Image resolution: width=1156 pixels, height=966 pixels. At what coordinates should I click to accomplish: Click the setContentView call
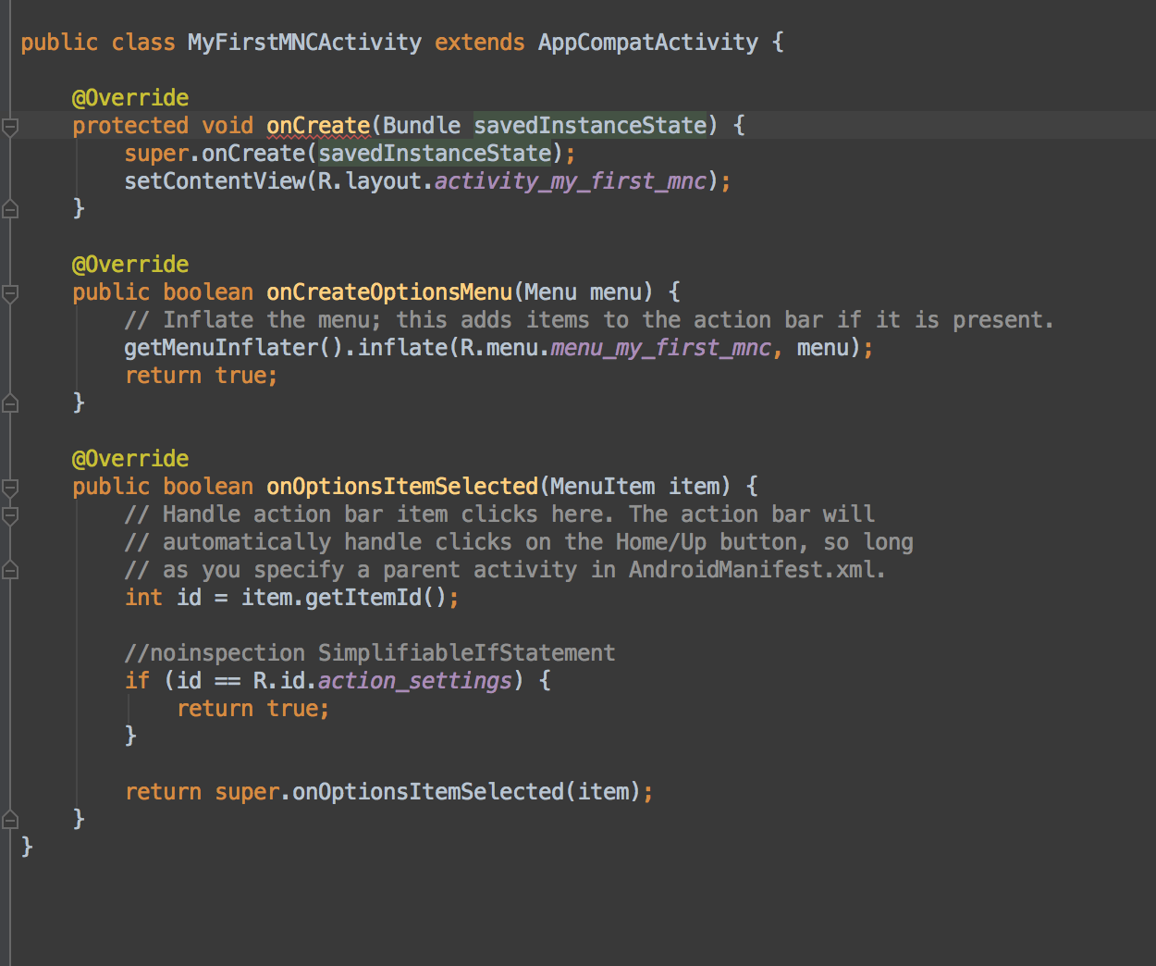pos(215,181)
